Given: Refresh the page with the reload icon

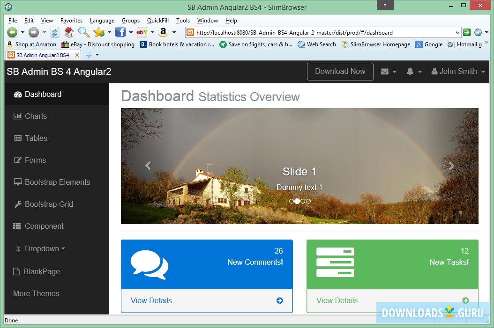Looking at the screenshot, I should (55, 32).
